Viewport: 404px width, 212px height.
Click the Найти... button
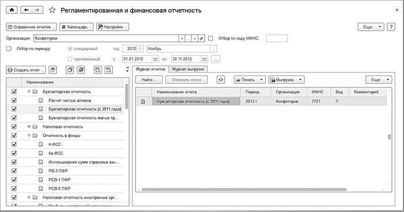(149, 79)
